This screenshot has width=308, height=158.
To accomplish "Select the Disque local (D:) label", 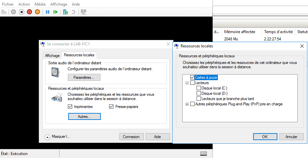I will pos(215,93).
